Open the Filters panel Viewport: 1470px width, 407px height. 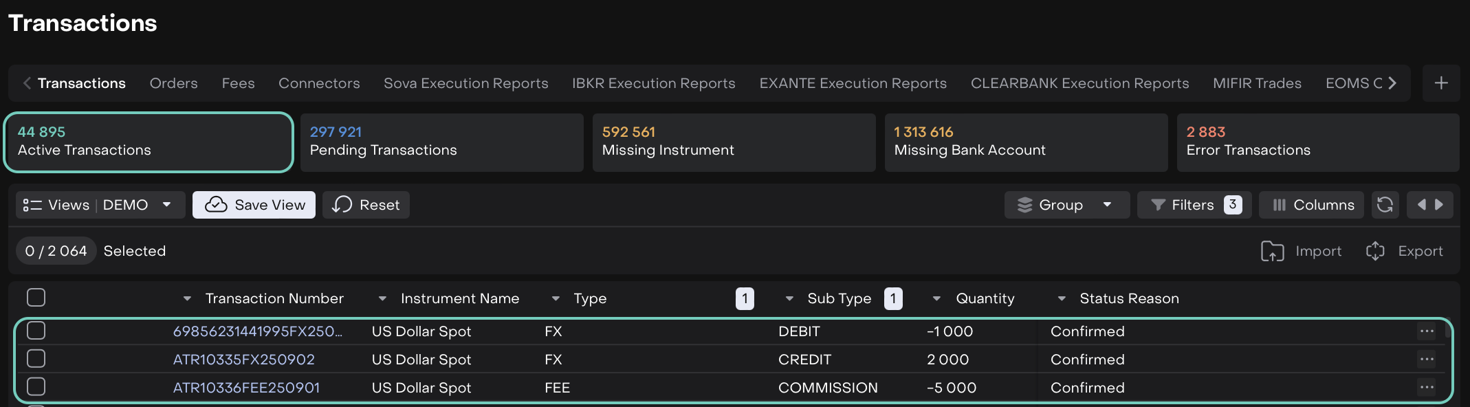click(1194, 205)
